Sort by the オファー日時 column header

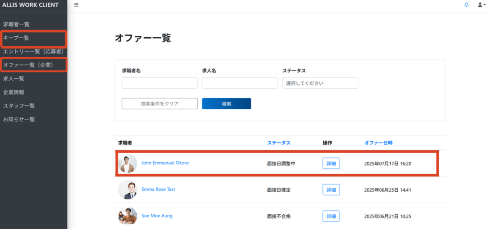point(378,143)
